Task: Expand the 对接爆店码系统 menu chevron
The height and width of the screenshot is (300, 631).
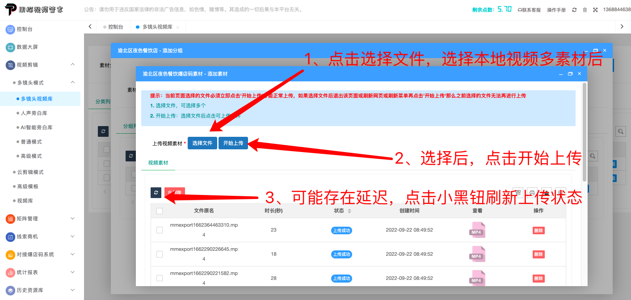Action: click(x=73, y=254)
